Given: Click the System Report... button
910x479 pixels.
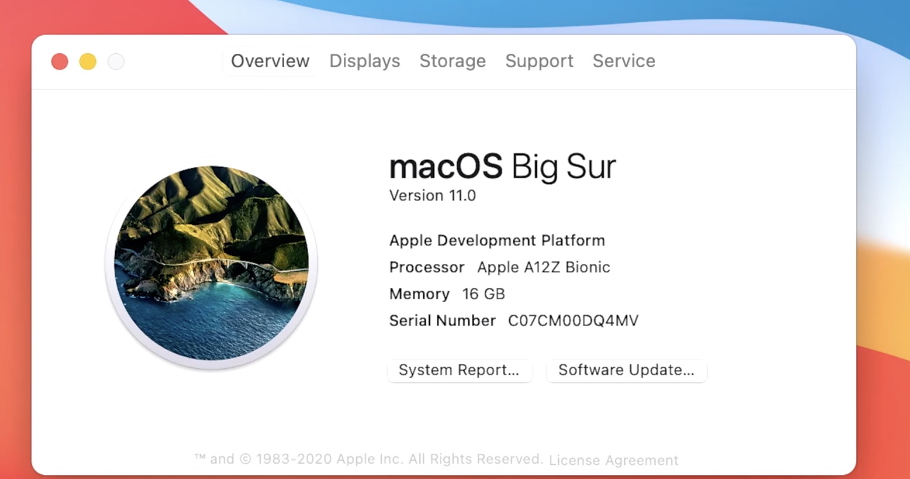Looking at the screenshot, I should [x=460, y=370].
